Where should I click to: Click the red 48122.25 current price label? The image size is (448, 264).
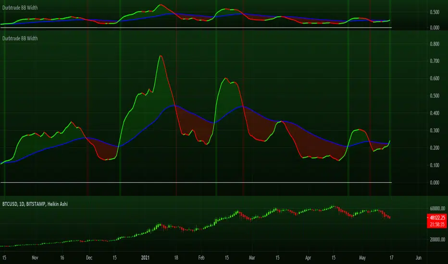pos(436,216)
